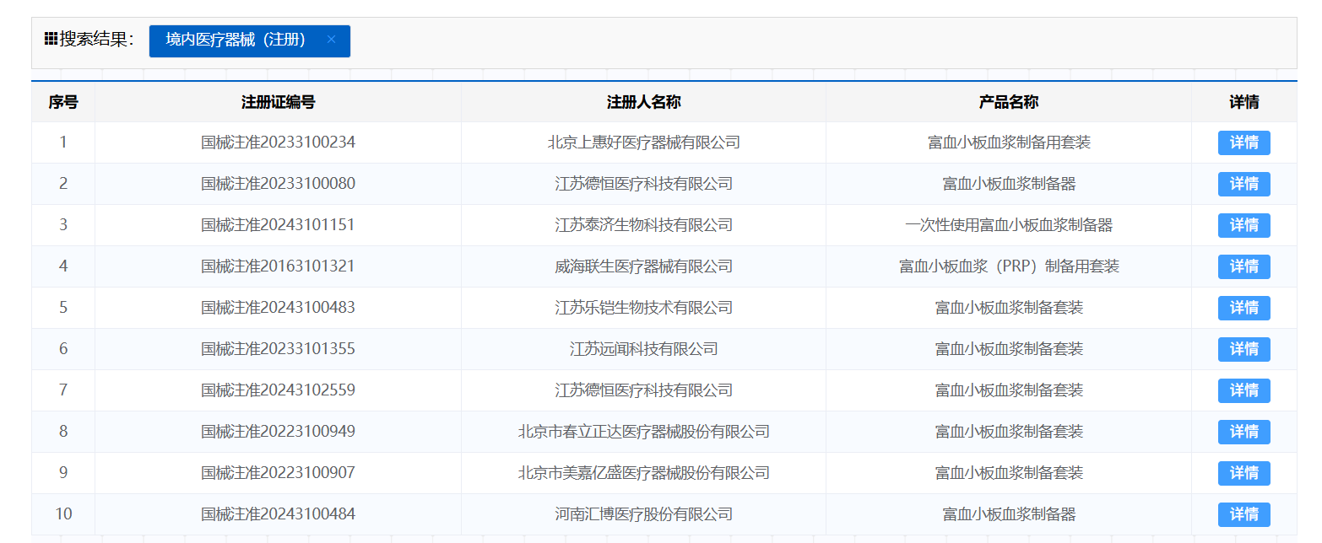Open 详情 for 江苏远闻科技有限公司
This screenshot has width=1322, height=543.
pyautogui.click(x=1243, y=349)
